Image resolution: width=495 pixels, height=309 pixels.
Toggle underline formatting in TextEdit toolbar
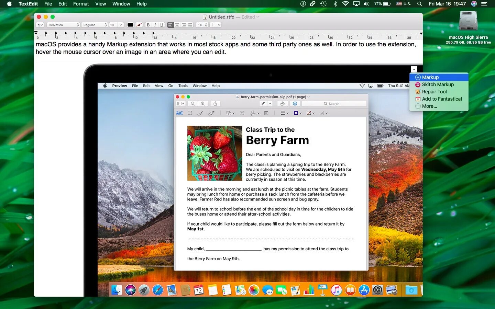(161, 25)
